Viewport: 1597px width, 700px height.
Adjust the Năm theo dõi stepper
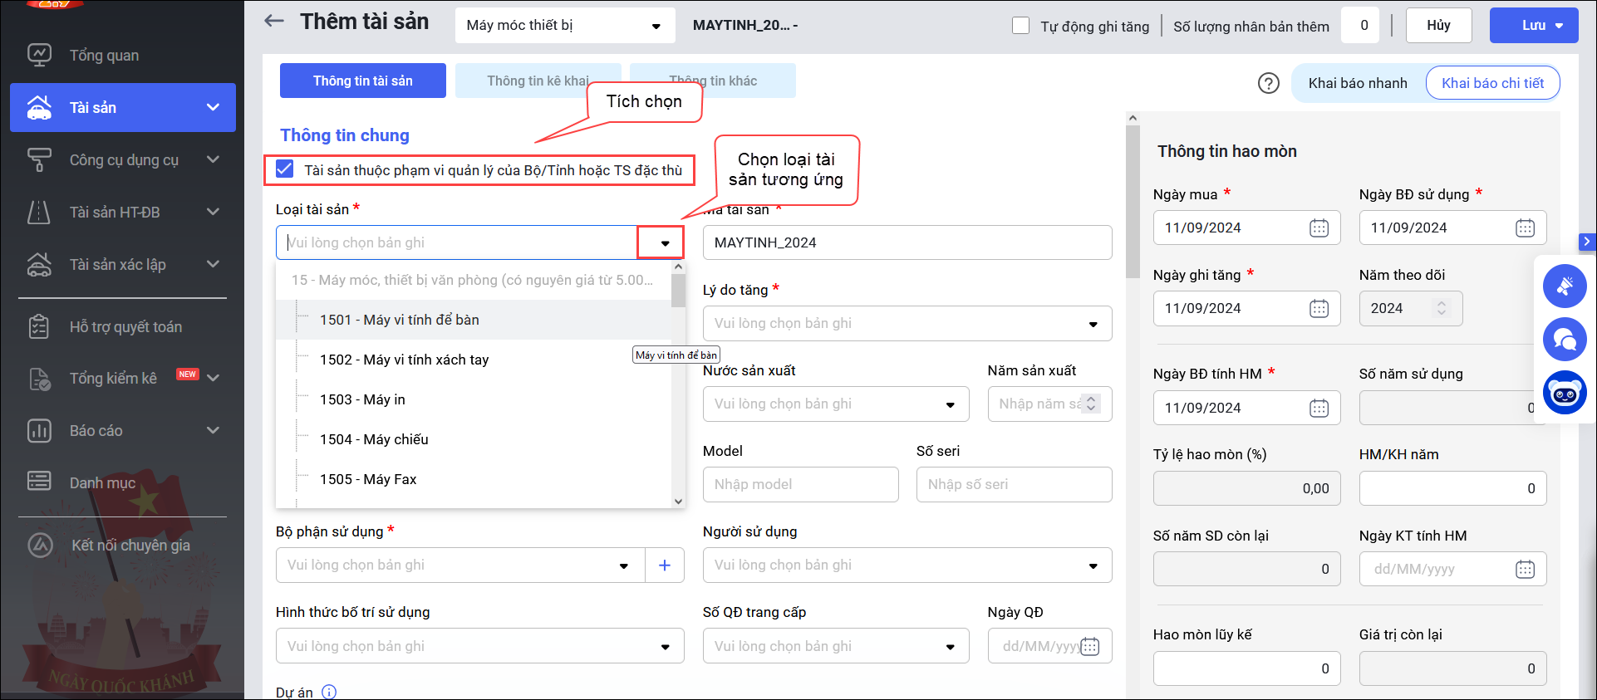click(x=1442, y=308)
